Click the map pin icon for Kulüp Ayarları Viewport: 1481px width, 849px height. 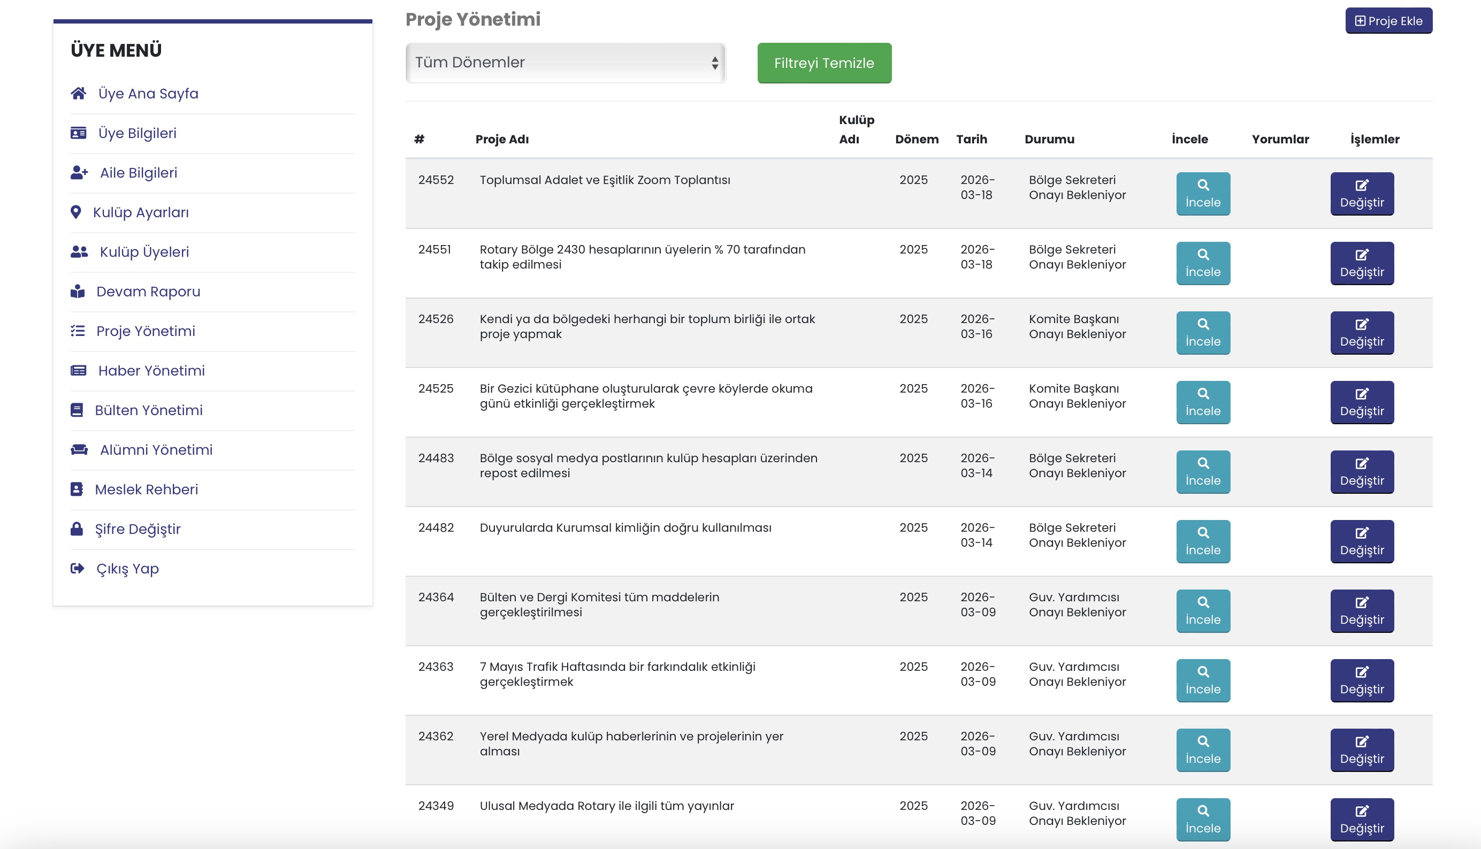tap(76, 212)
